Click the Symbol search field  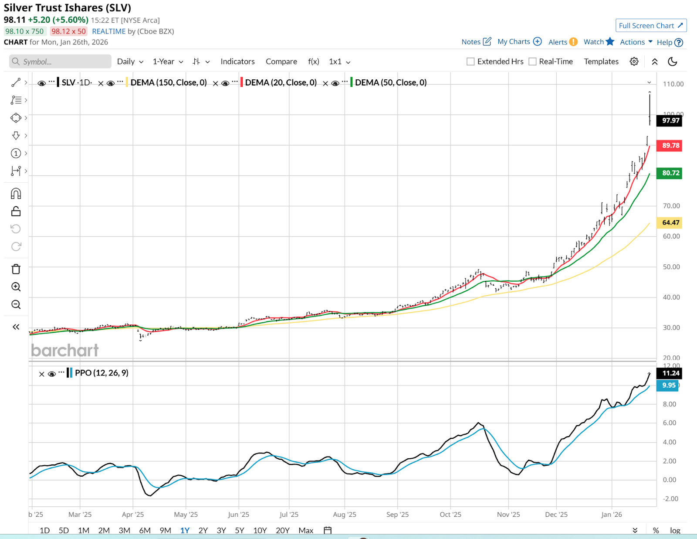coord(60,61)
